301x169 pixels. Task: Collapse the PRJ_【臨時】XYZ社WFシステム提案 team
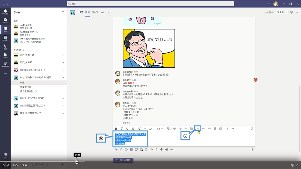pos(36,77)
